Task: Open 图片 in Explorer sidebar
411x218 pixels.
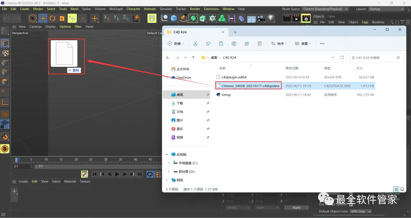Action: 180,120
